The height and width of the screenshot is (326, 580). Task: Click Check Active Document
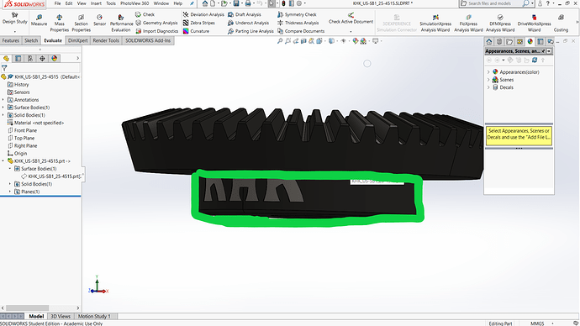click(351, 18)
